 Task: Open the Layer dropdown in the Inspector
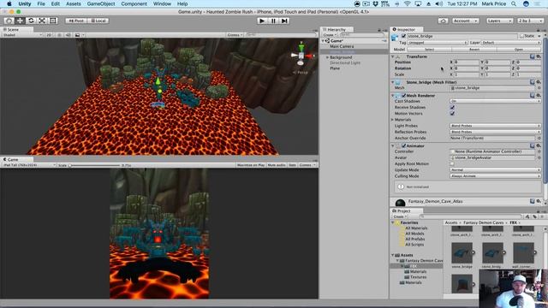tap(511, 43)
